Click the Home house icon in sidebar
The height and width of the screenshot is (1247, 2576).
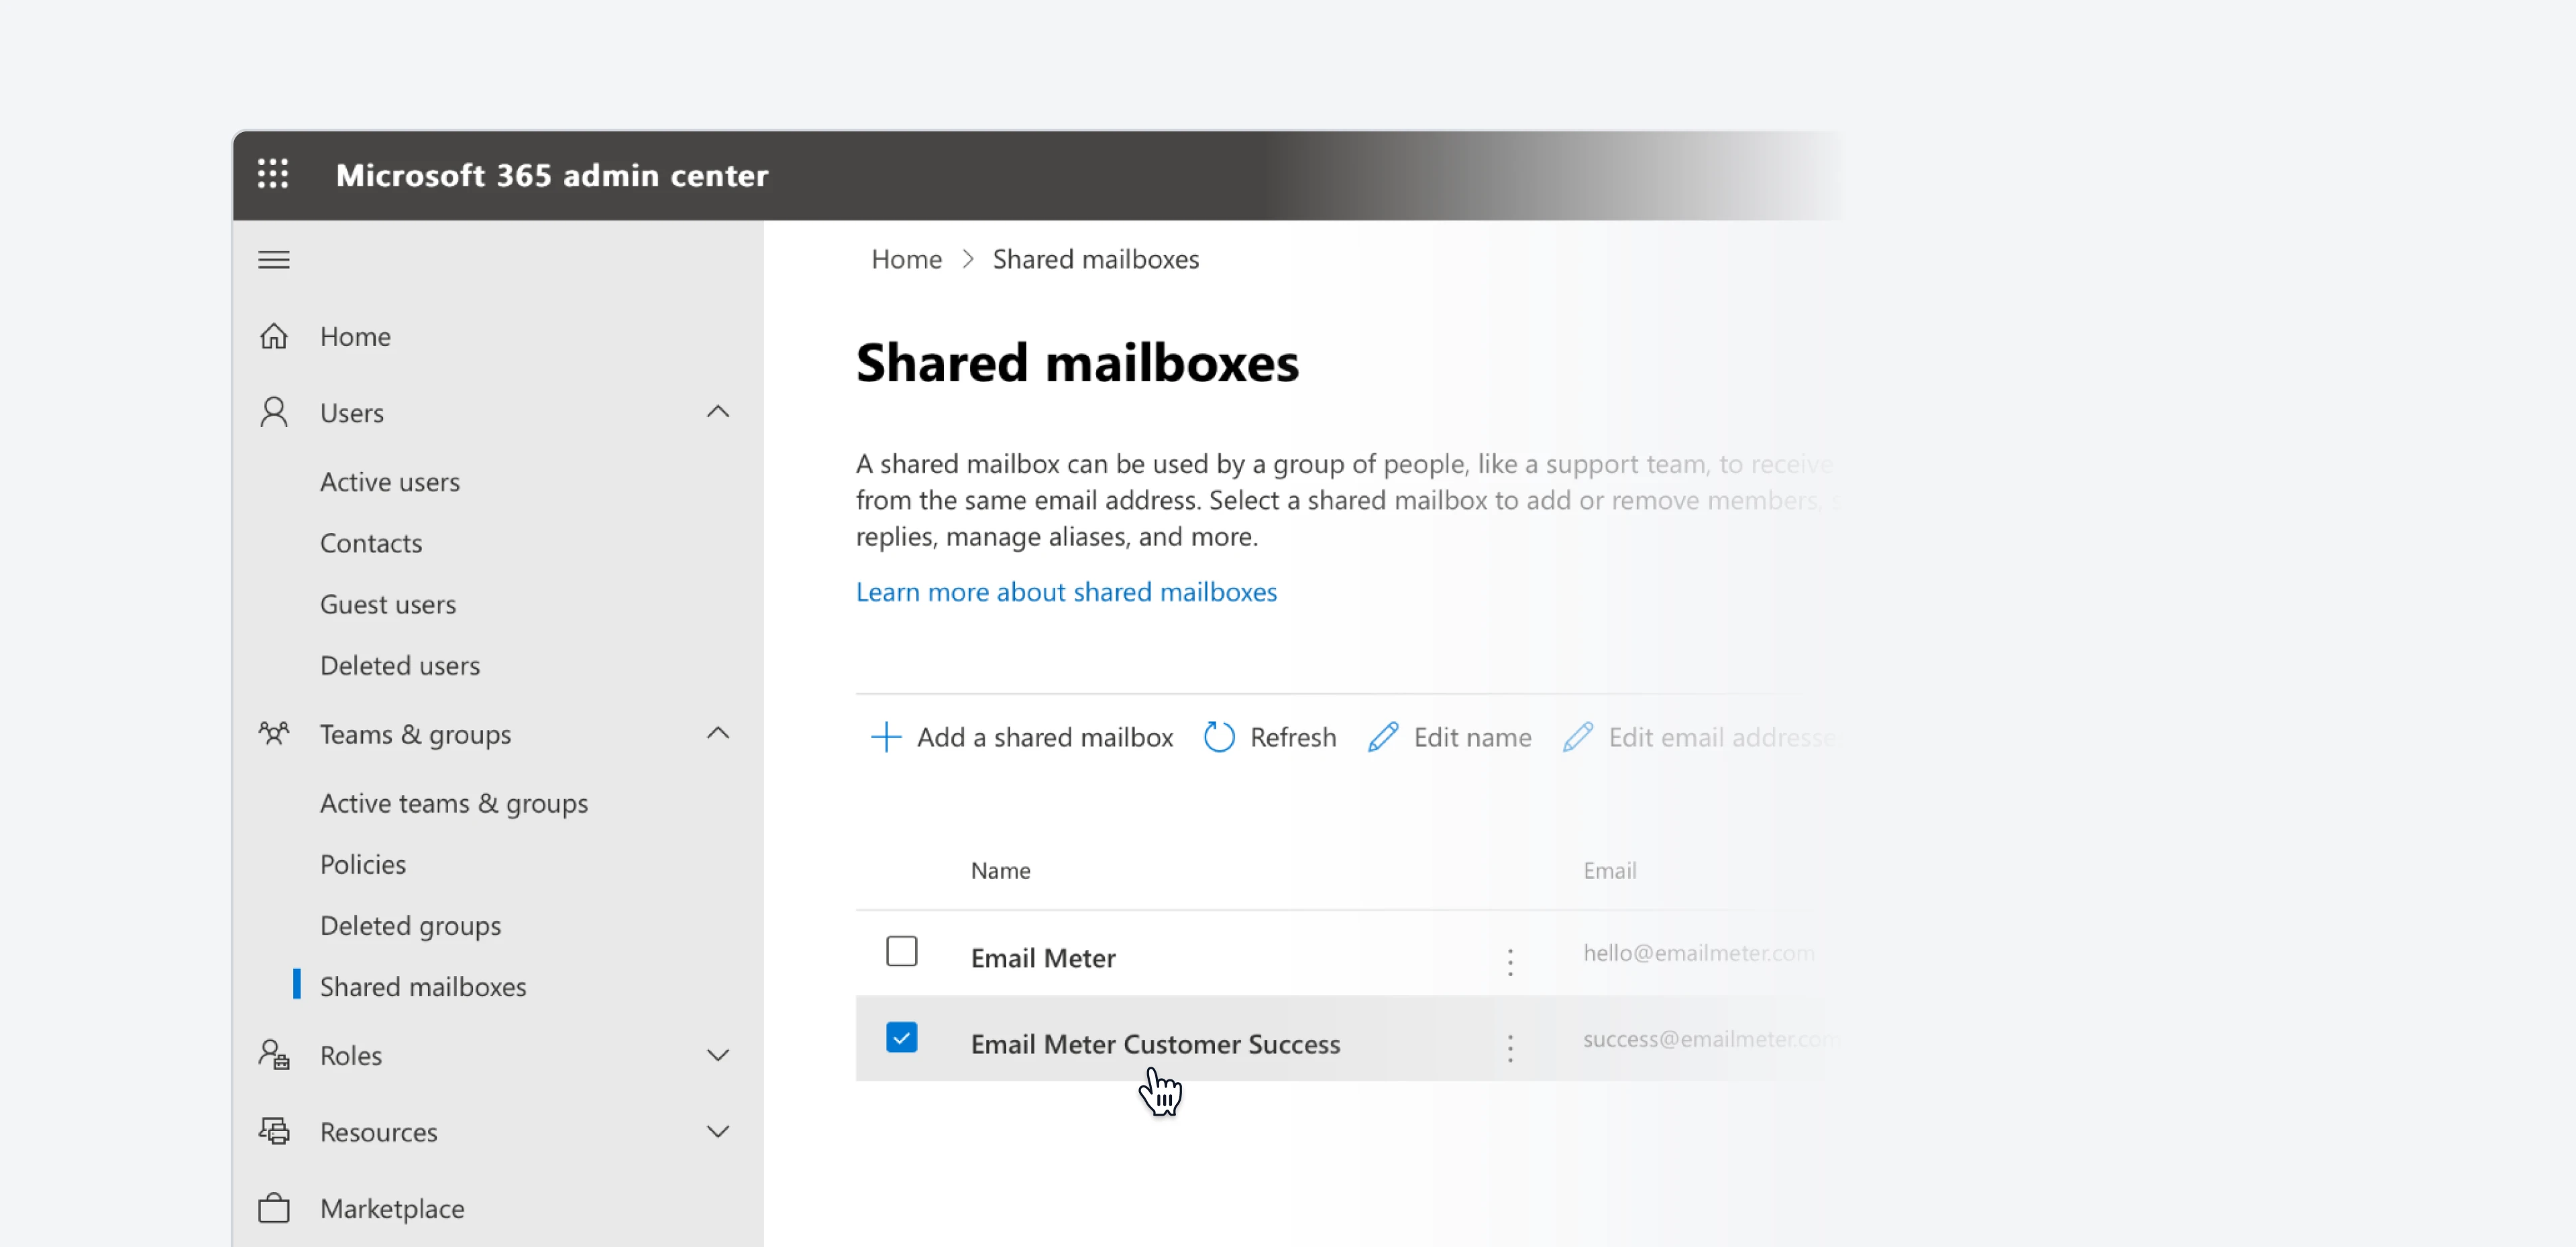(273, 337)
